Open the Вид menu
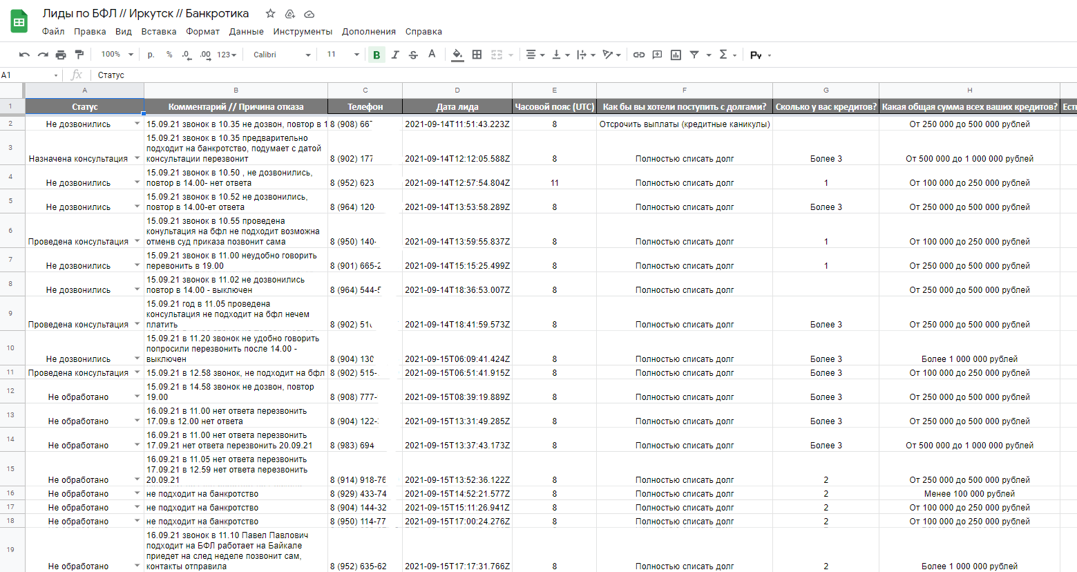Image resolution: width=1077 pixels, height=572 pixels. click(x=124, y=32)
